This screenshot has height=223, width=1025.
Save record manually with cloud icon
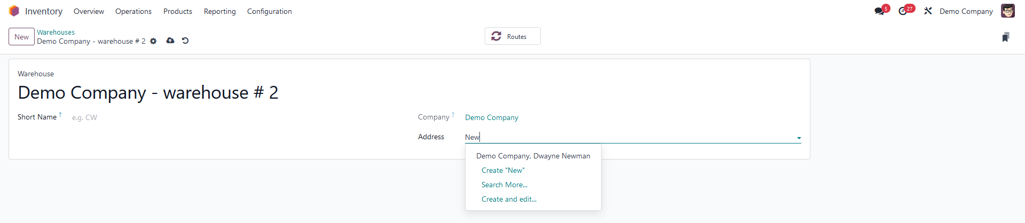pyautogui.click(x=170, y=41)
